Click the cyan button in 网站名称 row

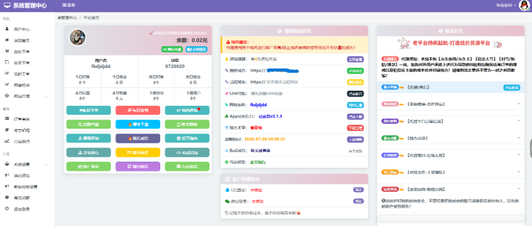click(x=355, y=105)
